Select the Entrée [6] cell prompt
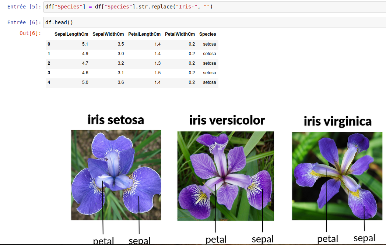The height and width of the screenshot is (245, 386). click(x=24, y=22)
